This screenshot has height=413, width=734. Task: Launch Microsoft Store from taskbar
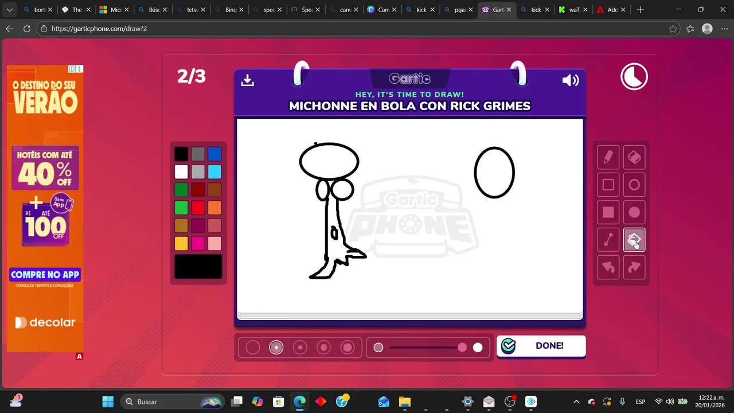(x=278, y=402)
